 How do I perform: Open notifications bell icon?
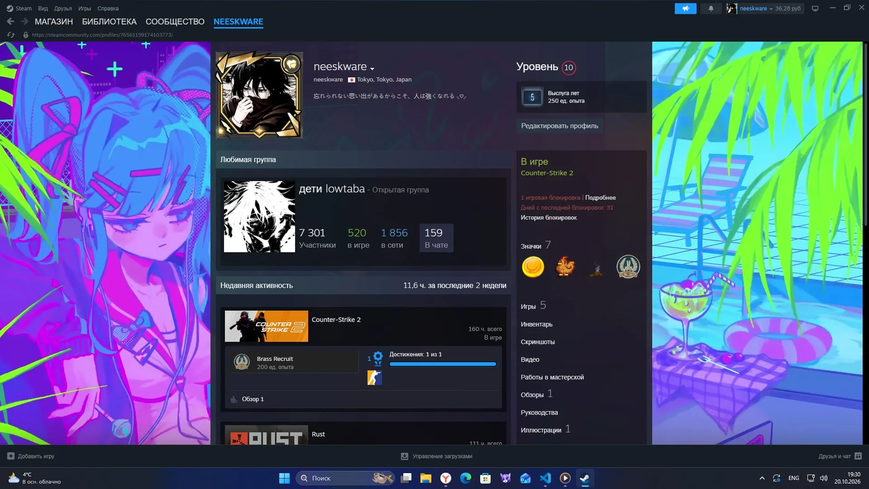(x=711, y=8)
